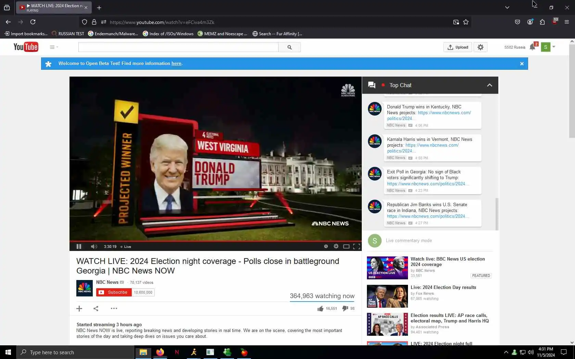Image resolution: width=575 pixels, height=359 pixels.
Task: Open Index of /ISOs/Windows bookmark
Action: point(168,34)
